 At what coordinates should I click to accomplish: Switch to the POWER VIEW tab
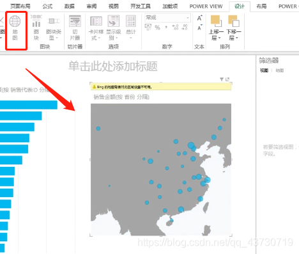pos(206,6)
